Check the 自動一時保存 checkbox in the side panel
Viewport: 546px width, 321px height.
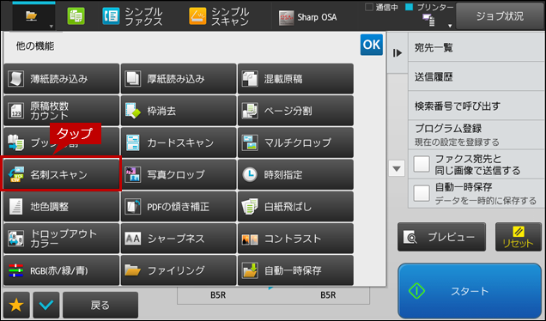[x=422, y=193]
